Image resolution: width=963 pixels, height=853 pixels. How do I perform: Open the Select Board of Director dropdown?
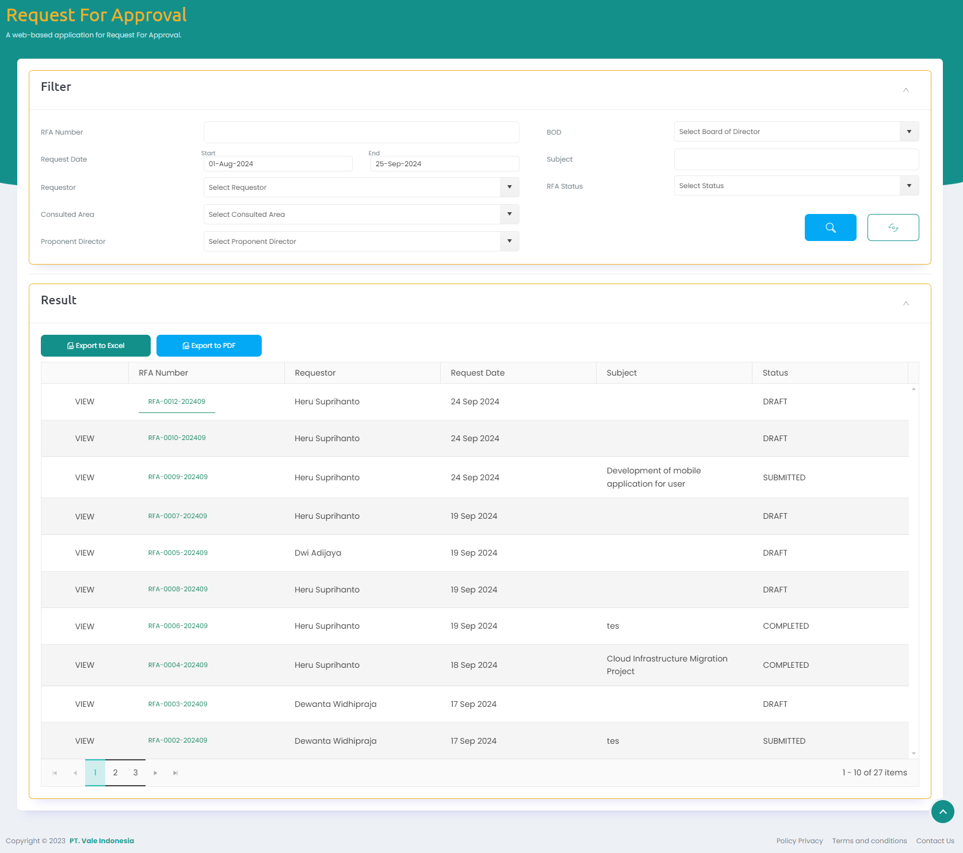point(796,132)
